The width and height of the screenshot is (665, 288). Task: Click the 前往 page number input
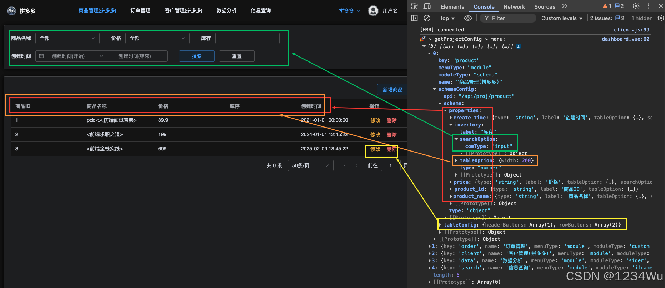[x=390, y=165]
